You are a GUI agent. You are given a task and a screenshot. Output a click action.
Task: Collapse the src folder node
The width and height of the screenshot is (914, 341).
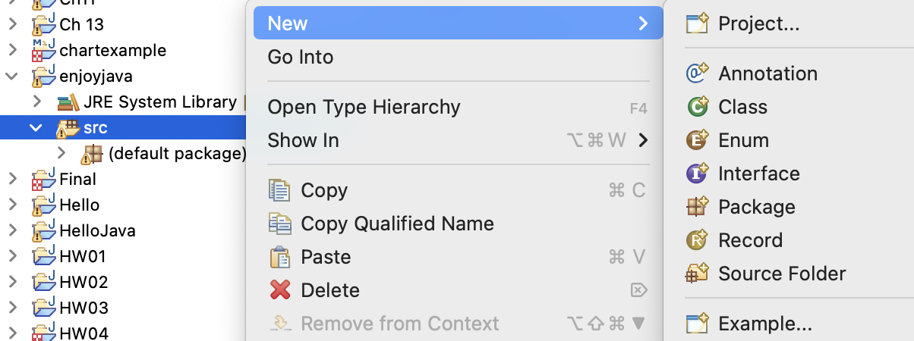36,128
